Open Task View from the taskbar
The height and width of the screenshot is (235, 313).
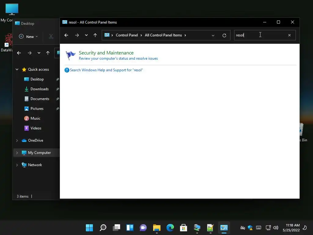click(x=116, y=228)
